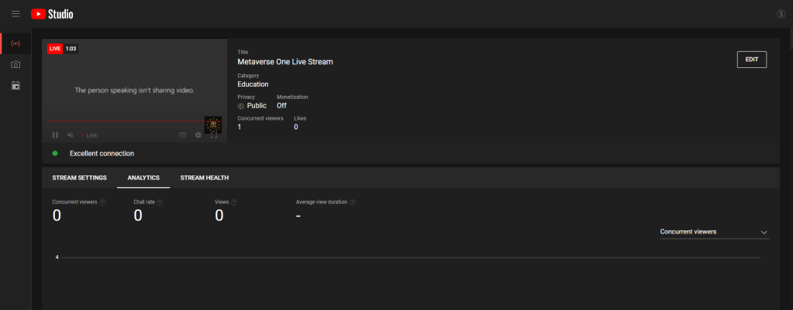Open the hamburger navigation menu
793x310 pixels.
[16, 14]
